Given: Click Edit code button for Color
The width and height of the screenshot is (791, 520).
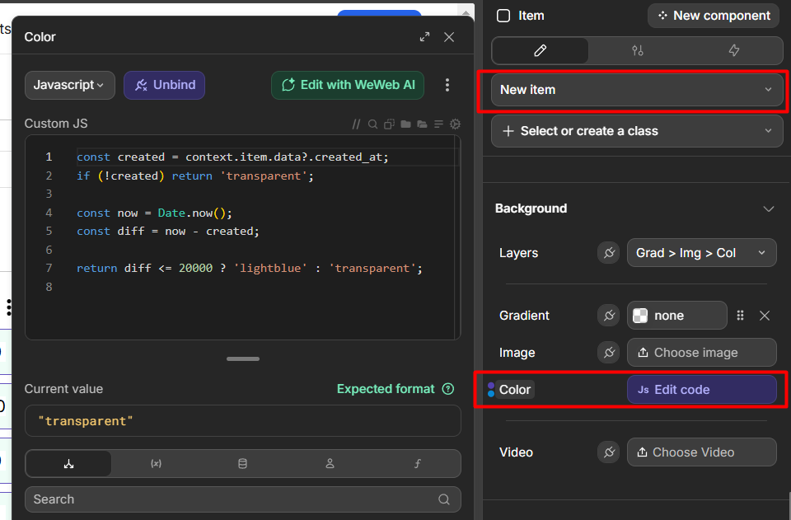Looking at the screenshot, I should (702, 389).
